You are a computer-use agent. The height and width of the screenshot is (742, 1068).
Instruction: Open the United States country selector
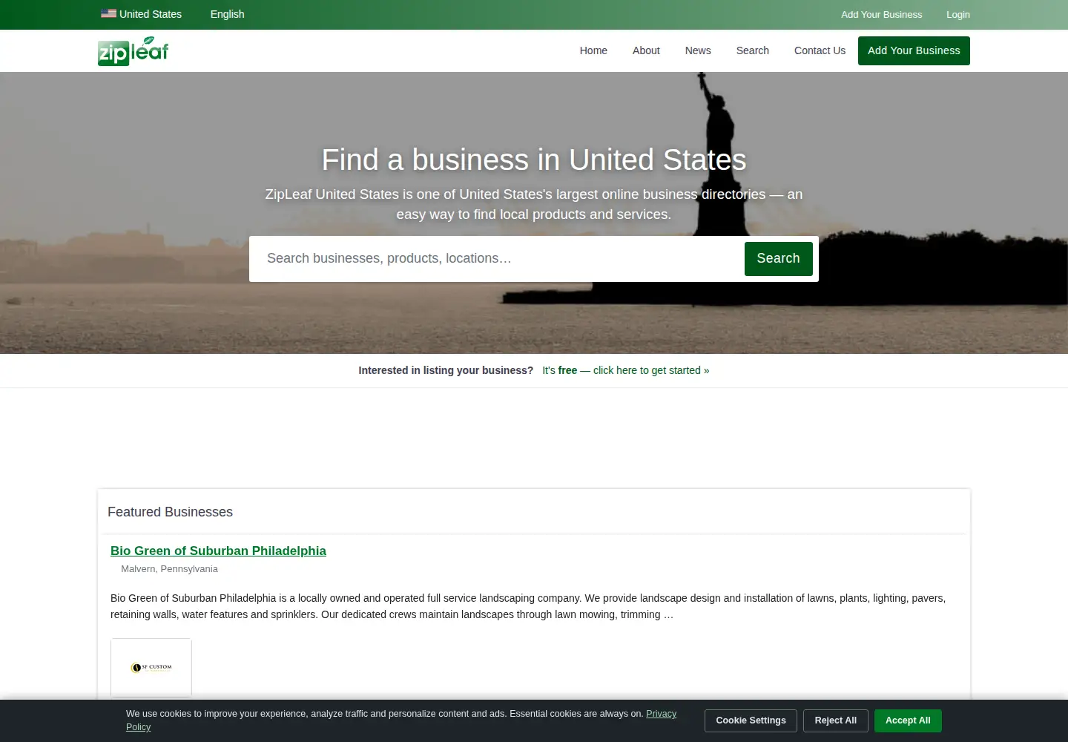(142, 14)
